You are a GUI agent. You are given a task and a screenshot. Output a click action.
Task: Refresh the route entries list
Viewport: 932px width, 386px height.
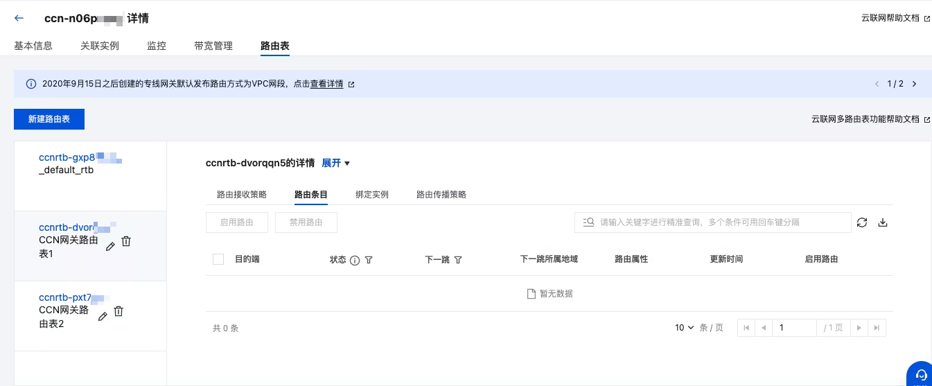tap(862, 222)
